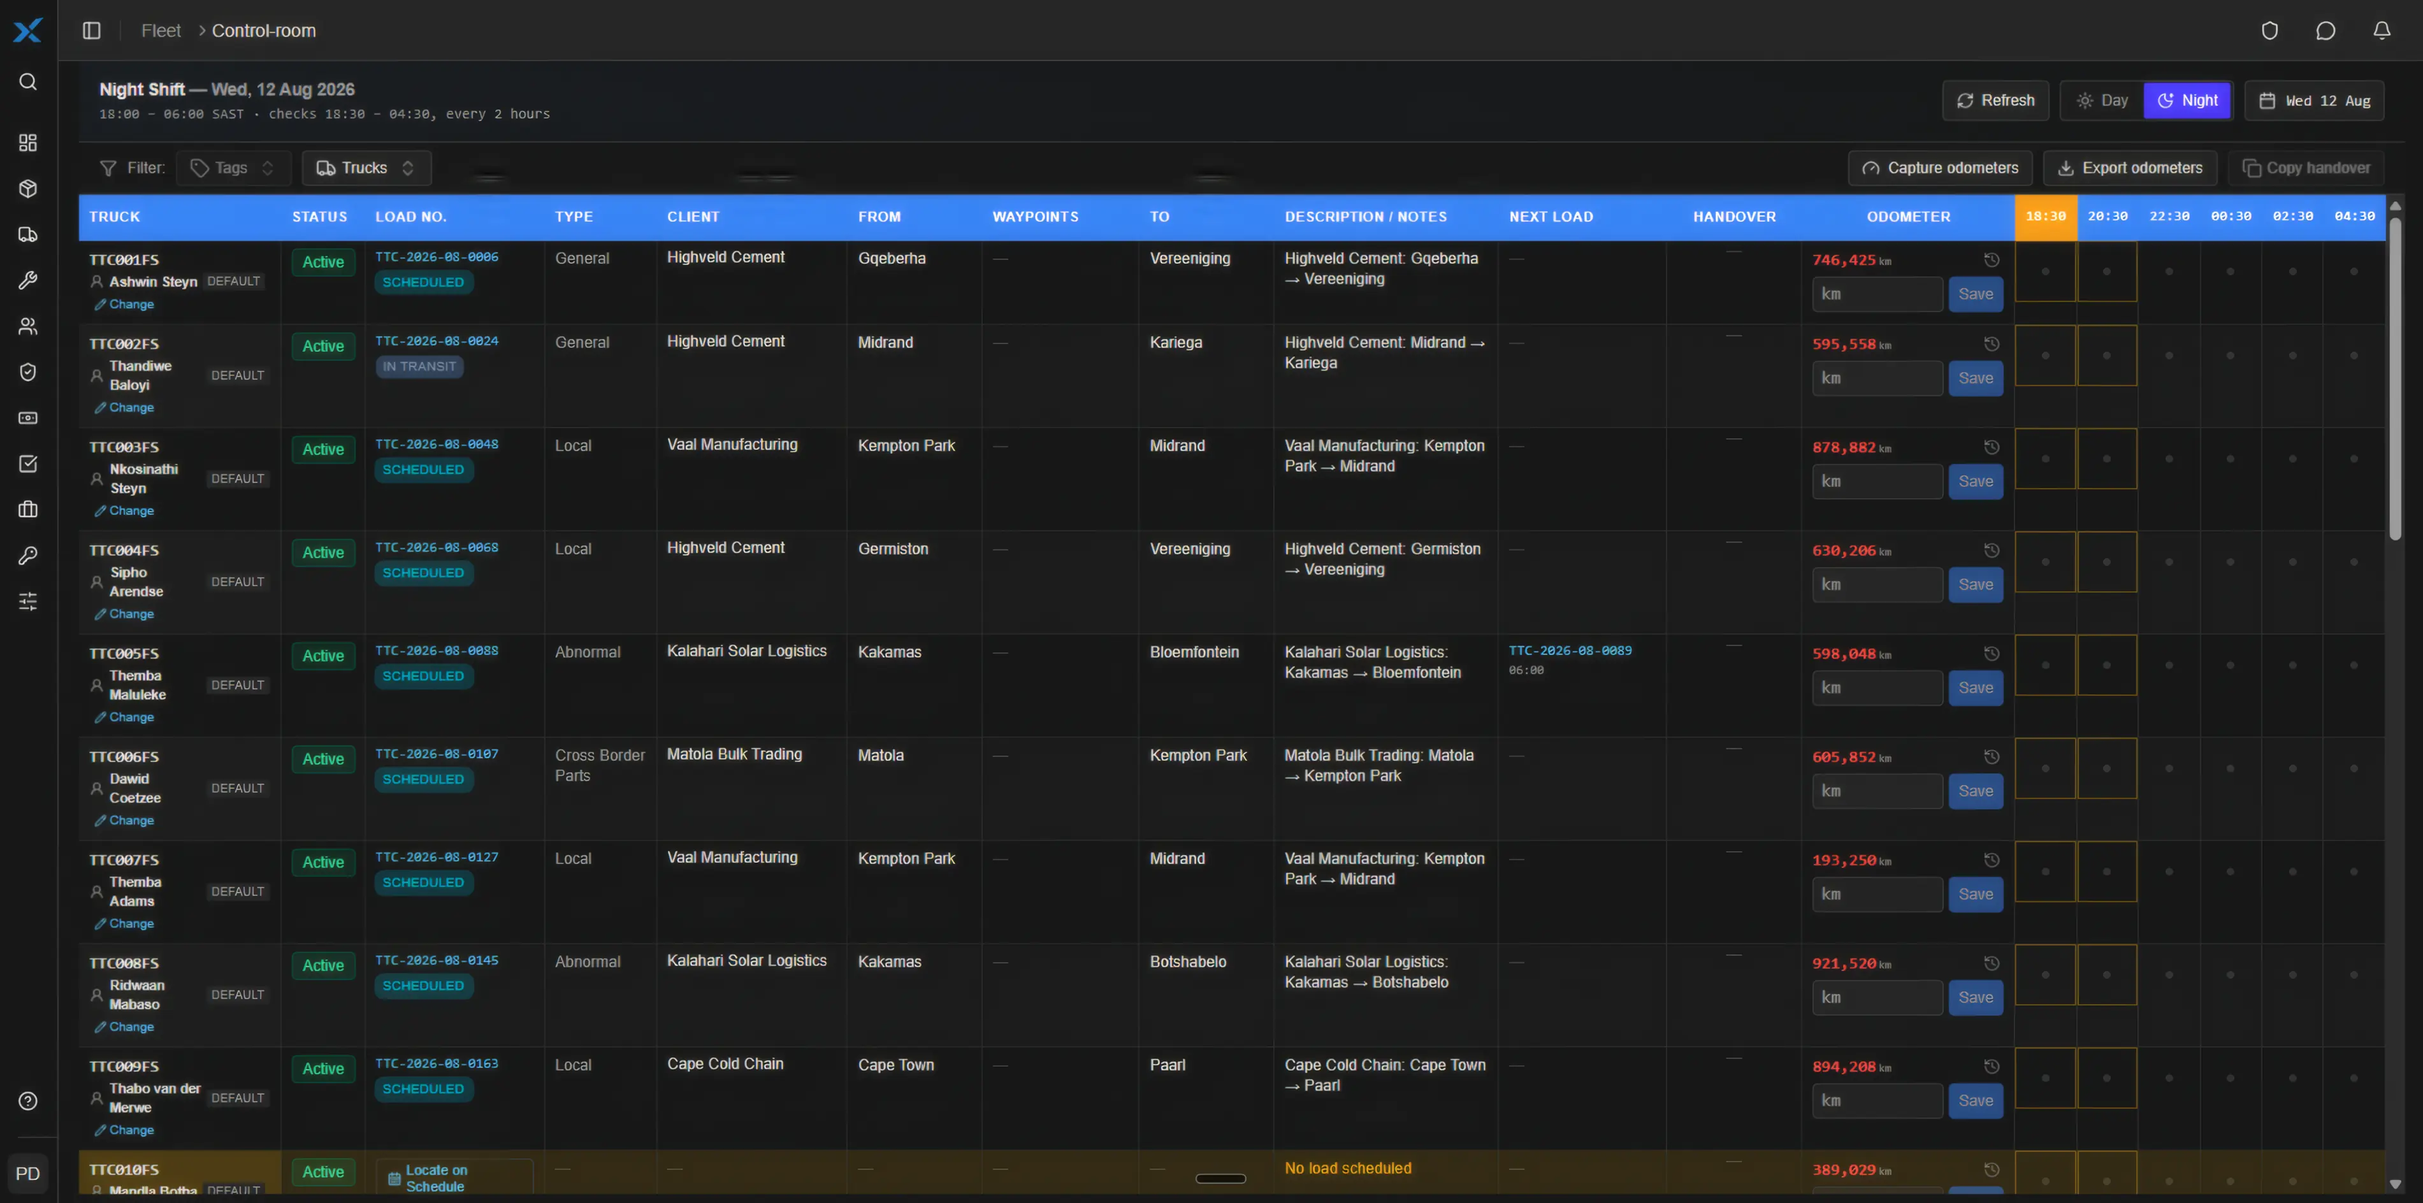Switch to Night shift view

click(2187, 101)
